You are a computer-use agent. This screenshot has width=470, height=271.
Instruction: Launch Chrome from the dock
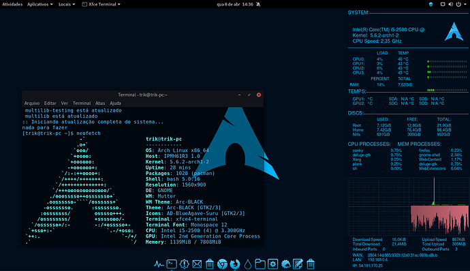coord(222,264)
